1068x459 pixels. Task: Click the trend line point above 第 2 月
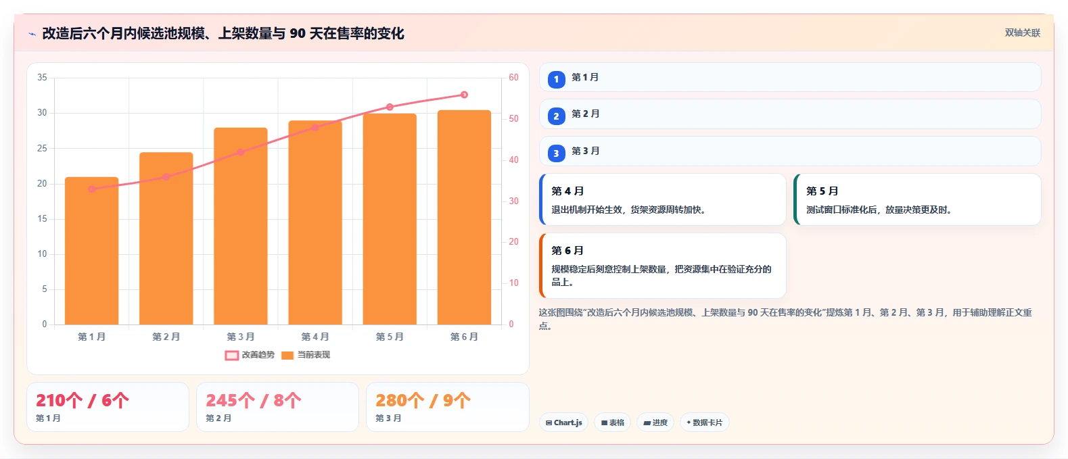click(x=166, y=177)
